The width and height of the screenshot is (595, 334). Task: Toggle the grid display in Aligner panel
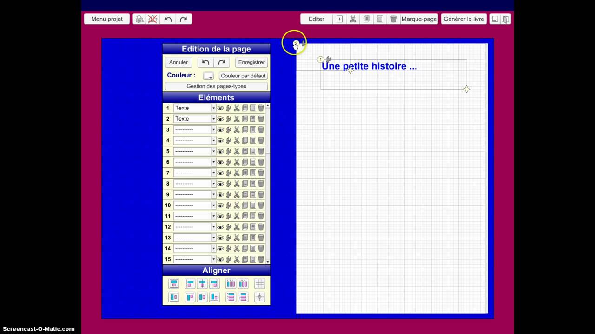click(259, 283)
